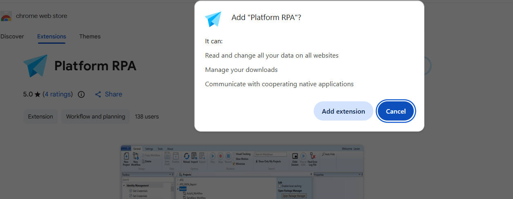Click "Read and change all your data" permission
The width and height of the screenshot is (513, 199).
272,55
